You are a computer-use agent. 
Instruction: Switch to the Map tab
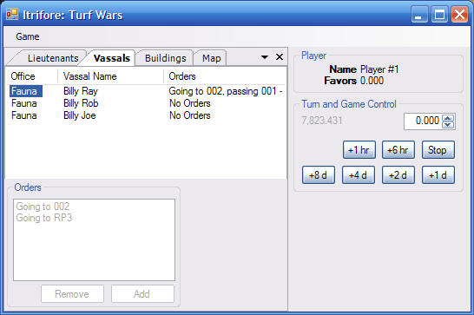(211, 58)
